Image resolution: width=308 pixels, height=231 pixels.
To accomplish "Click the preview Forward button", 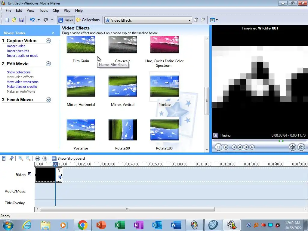I will tap(252, 147).
